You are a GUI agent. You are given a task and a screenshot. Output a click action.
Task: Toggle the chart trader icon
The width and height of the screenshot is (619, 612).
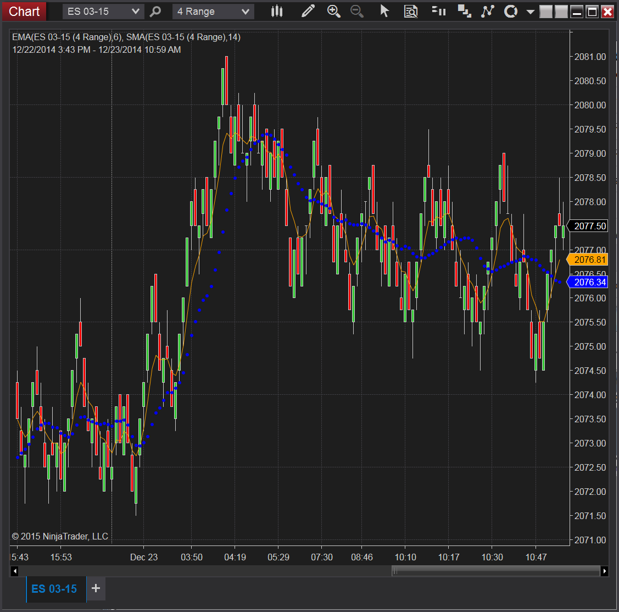439,11
